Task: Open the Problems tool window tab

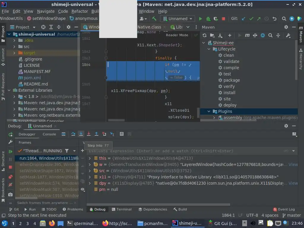Action: tap(73, 209)
